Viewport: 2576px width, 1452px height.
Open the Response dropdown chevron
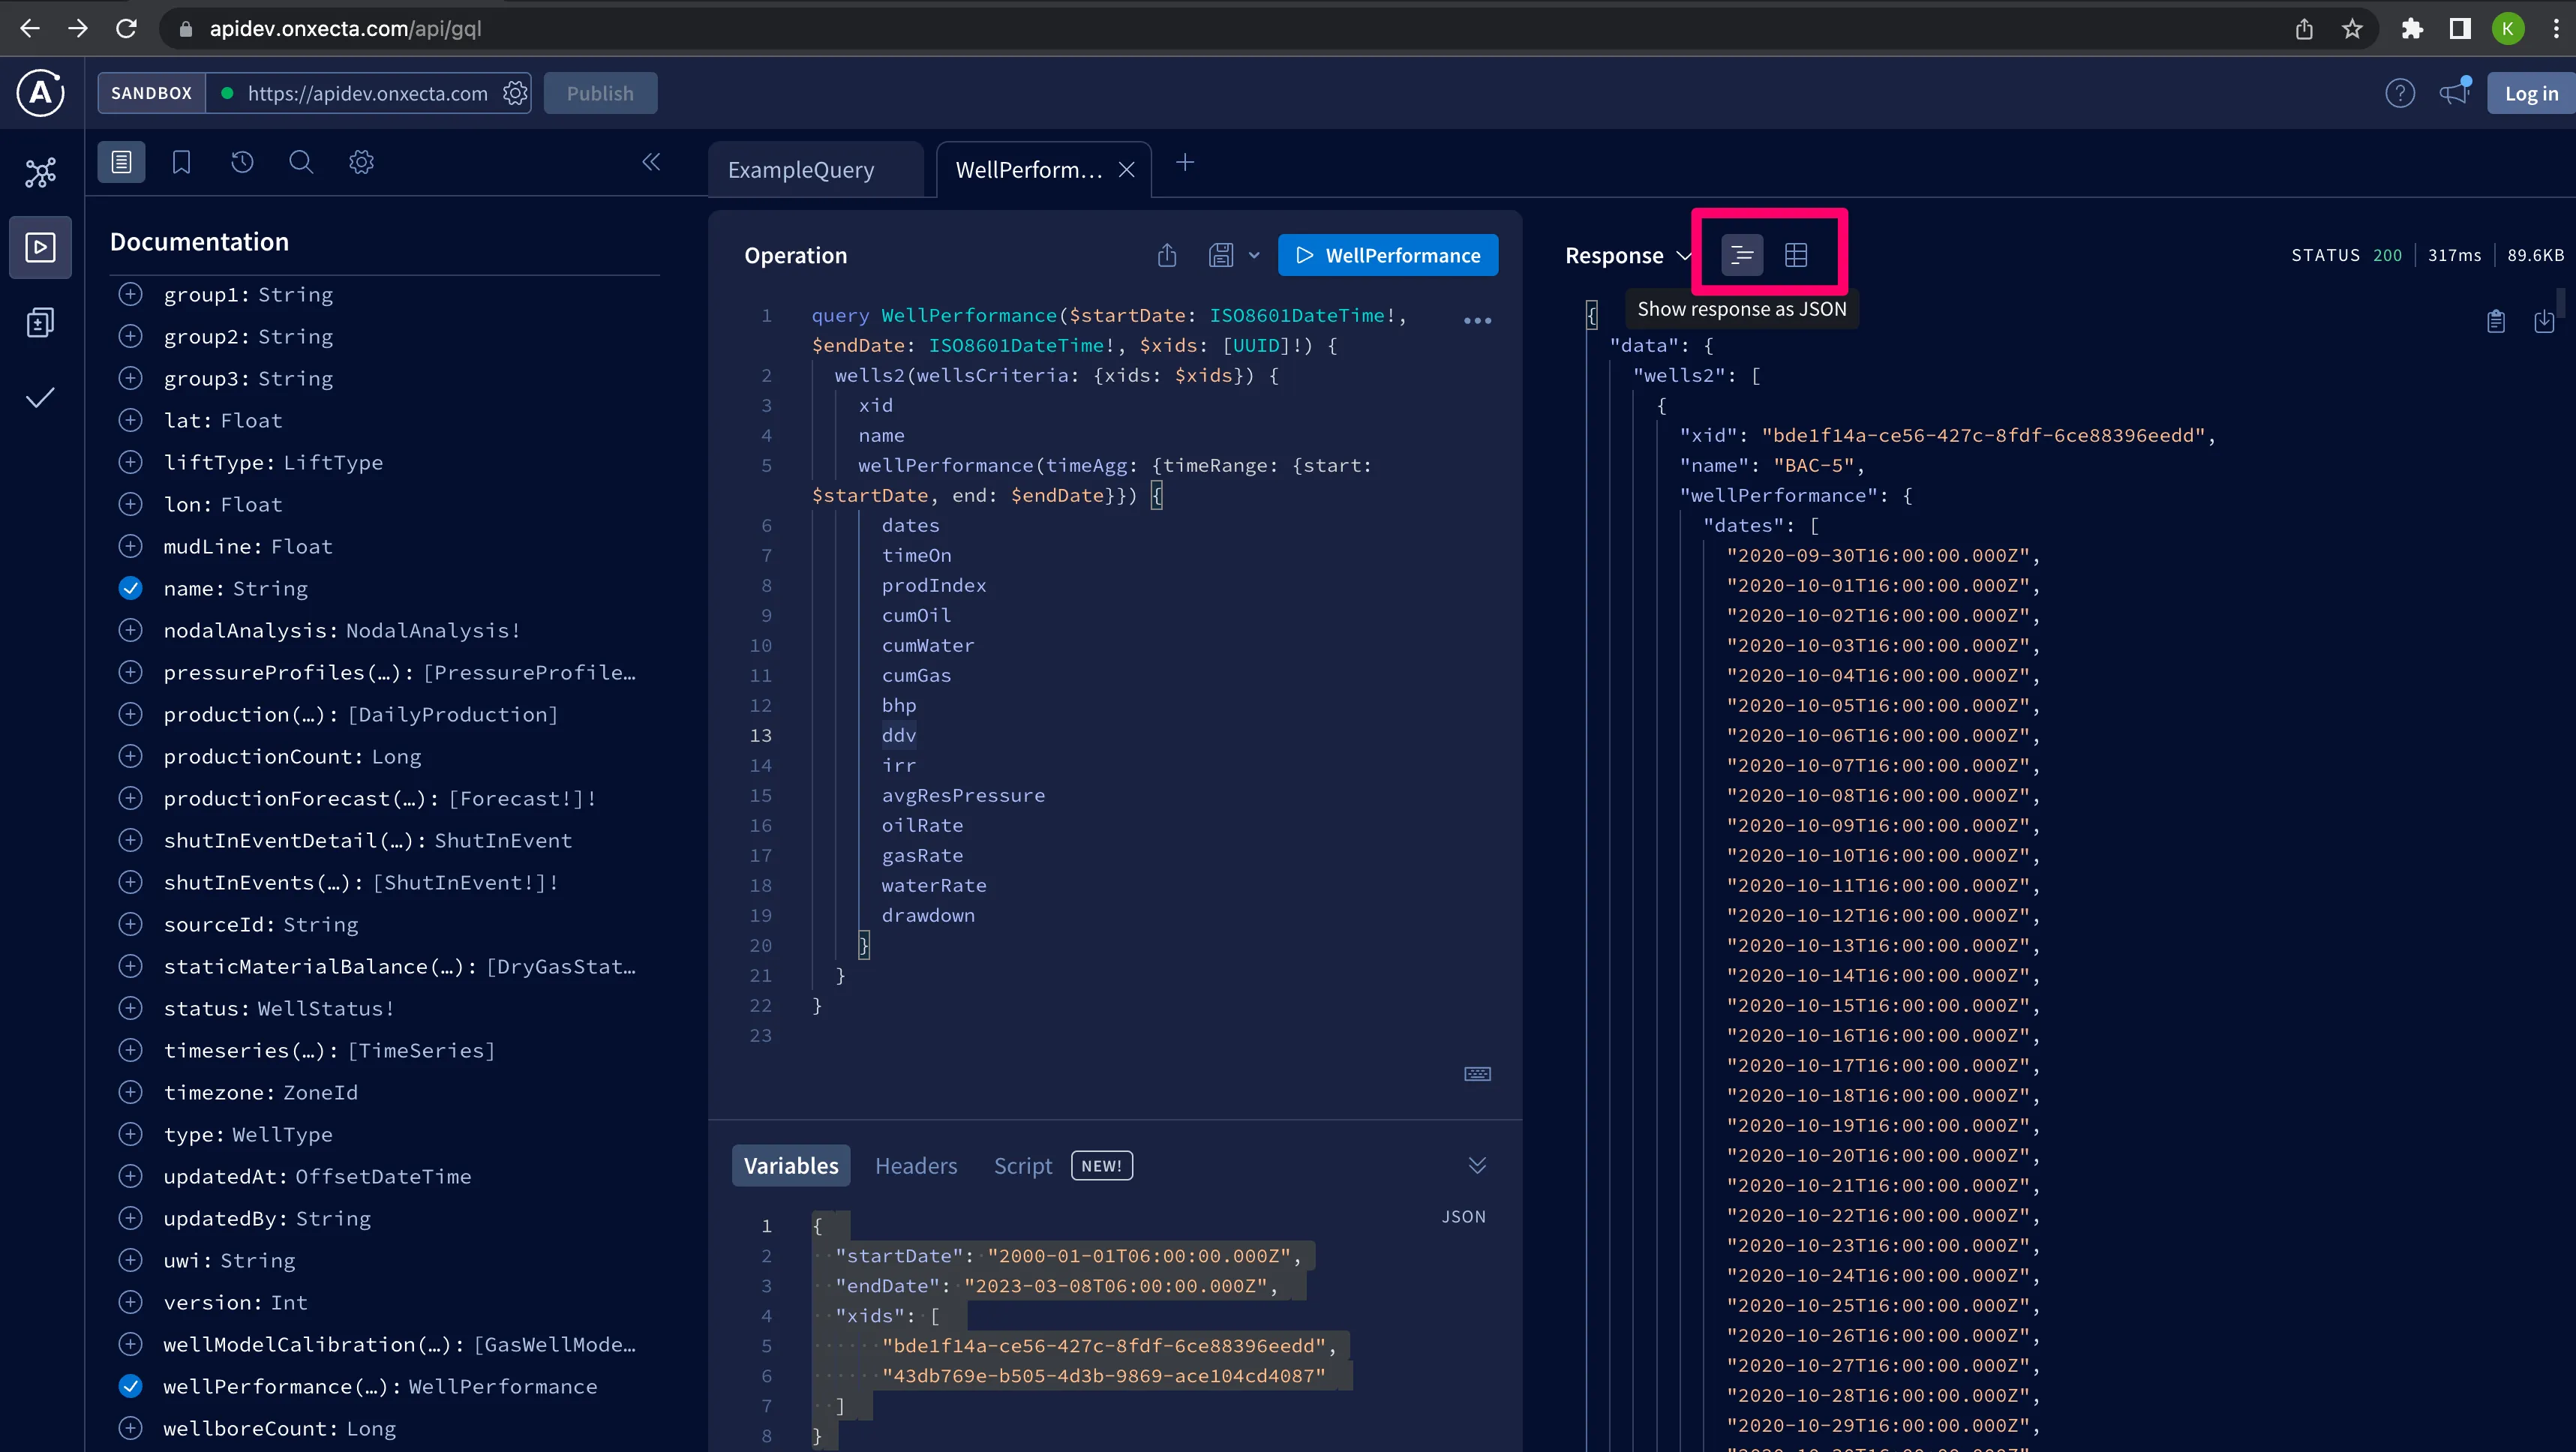[1684, 256]
